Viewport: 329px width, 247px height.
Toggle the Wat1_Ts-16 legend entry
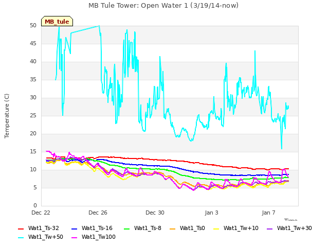[92, 228]
